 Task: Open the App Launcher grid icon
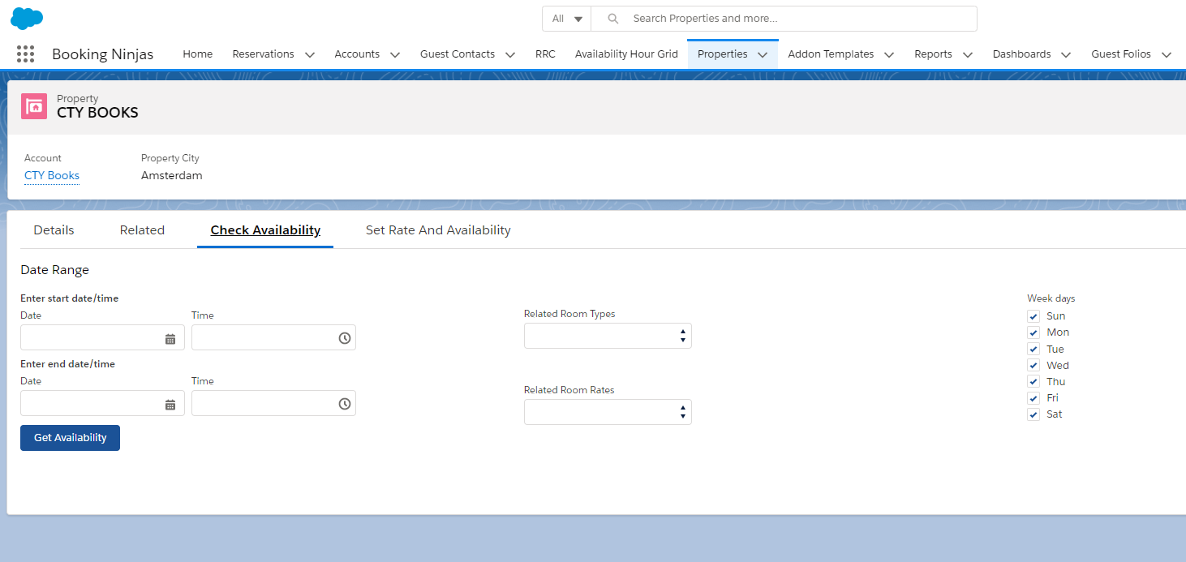tap(25, 54)
